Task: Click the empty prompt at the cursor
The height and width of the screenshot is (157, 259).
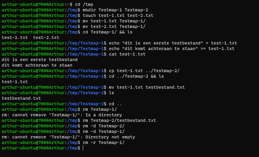Action: tap(83, 148)
